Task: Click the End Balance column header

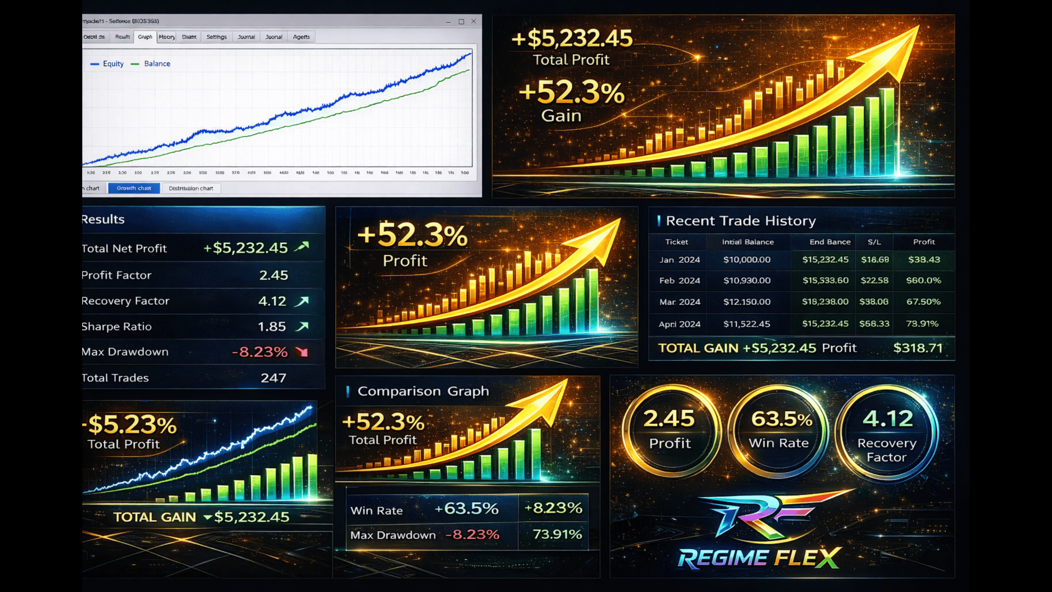Action: [830, 242]
